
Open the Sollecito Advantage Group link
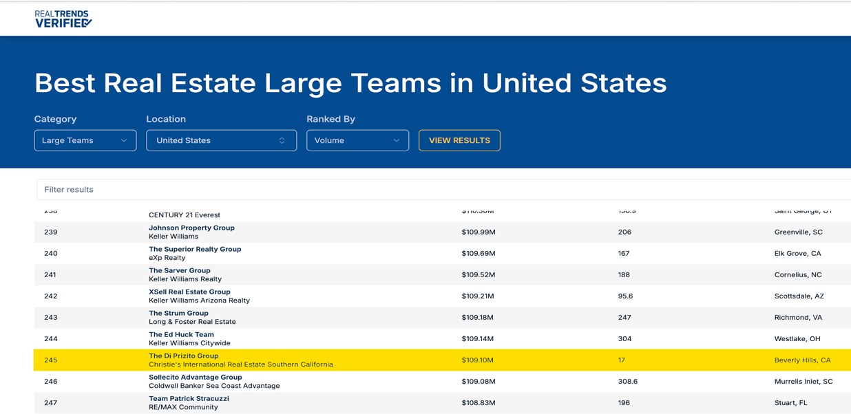coord(196,377)
